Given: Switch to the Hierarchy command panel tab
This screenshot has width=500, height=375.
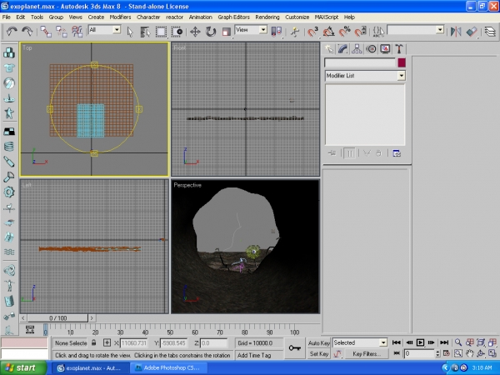Looking at the screenshot, I should (357, 49).
